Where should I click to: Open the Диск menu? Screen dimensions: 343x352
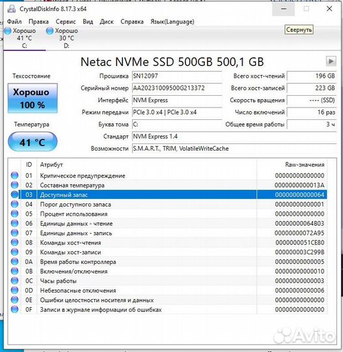pyautogui.click(x=107, y=22)
